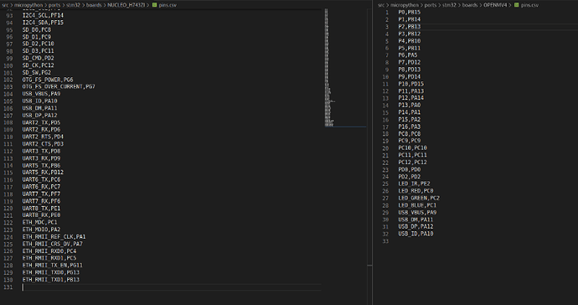Click line UART2_CTS,PD3
This screenshot has width=578, height=305.
(43, 144)
